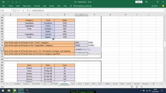This screenshot has height=93, width=166.
Task: Show hidden system tray icons chevron
Action: pos(141,91)
